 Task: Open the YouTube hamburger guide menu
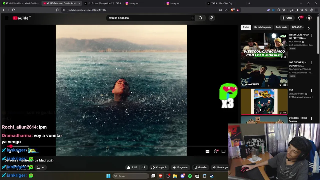click(x=7, y=18)
